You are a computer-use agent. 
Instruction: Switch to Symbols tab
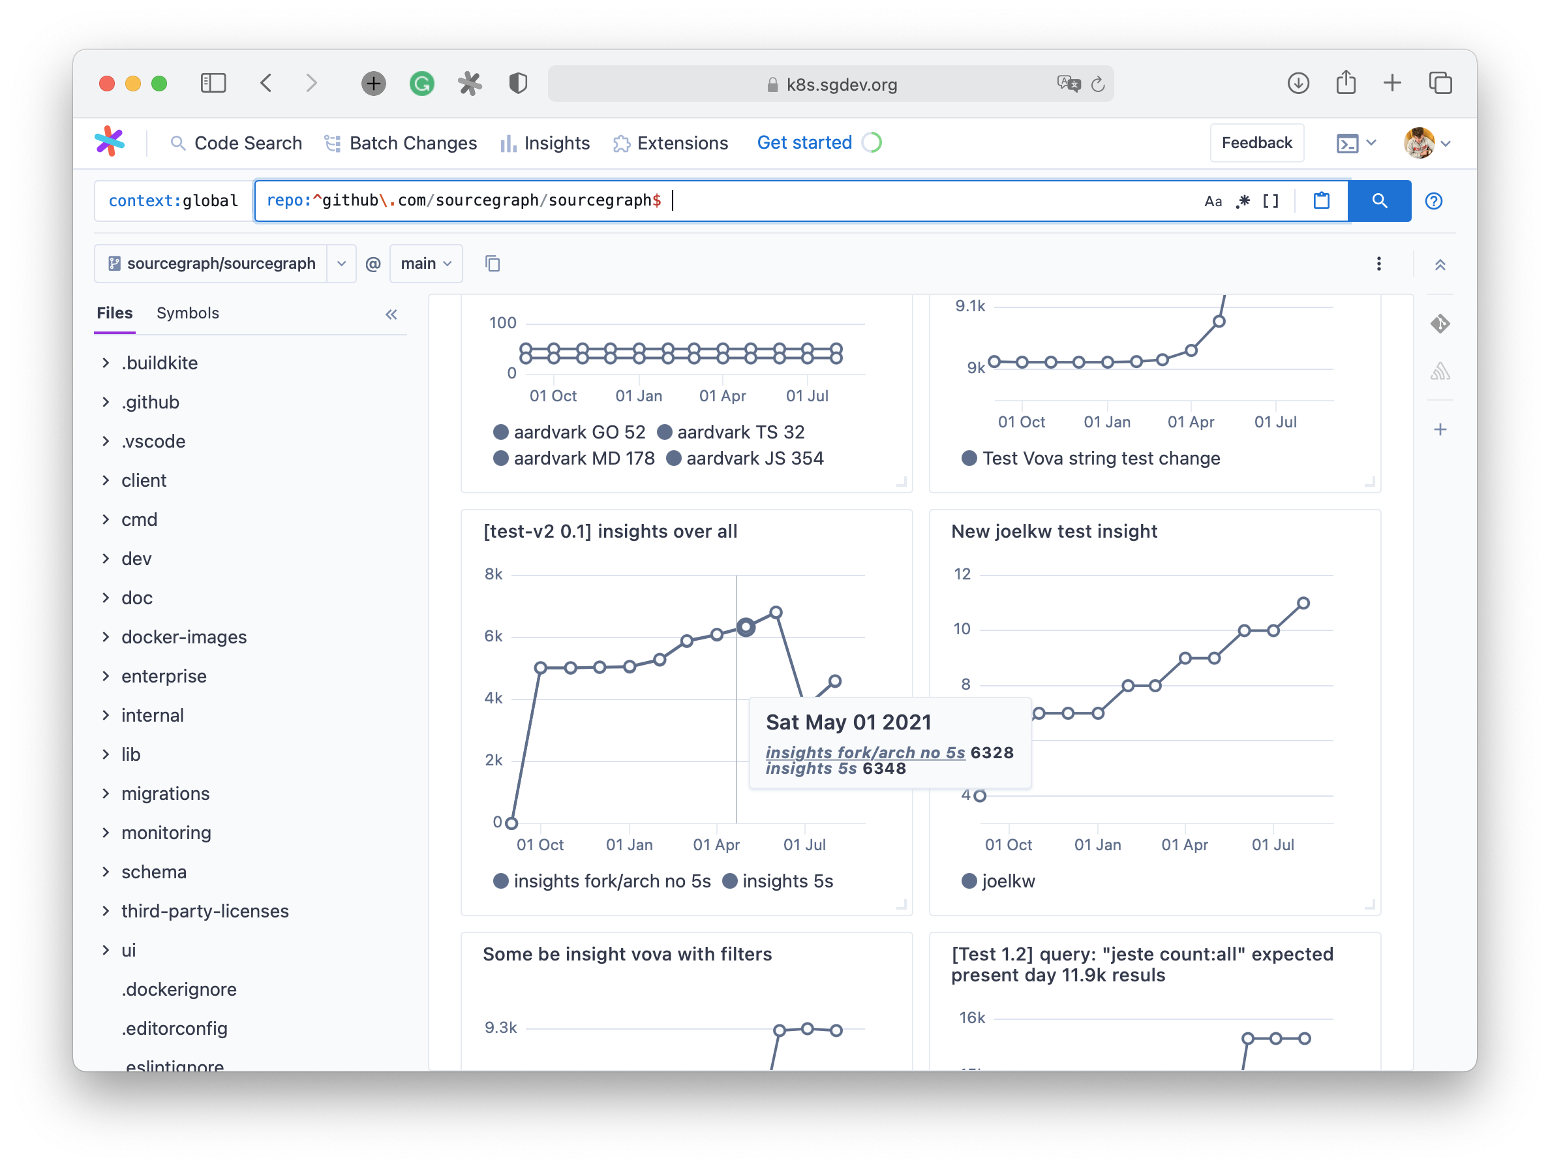click(x=187, y=313)
